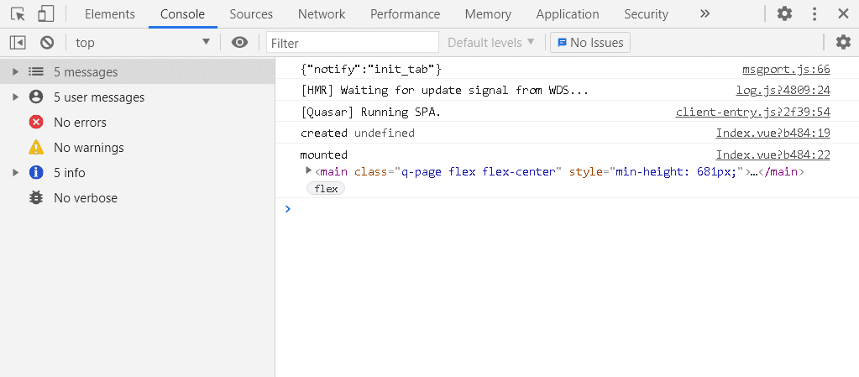The width and height of the screenshot is (859, 377).
Task: Toggle the device toolbar icon
Action: click(45, 14)
